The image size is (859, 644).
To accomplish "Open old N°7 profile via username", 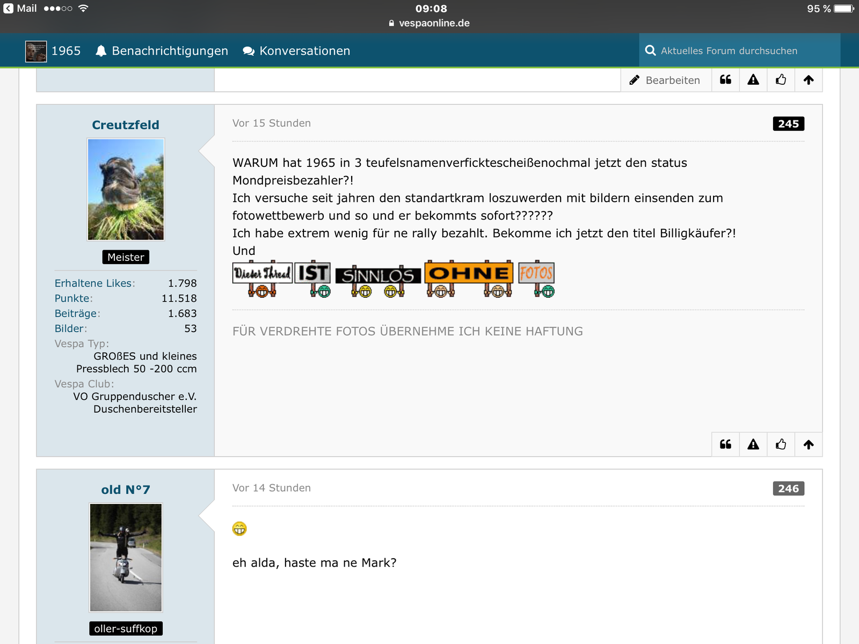I will [x=126, y=489].
